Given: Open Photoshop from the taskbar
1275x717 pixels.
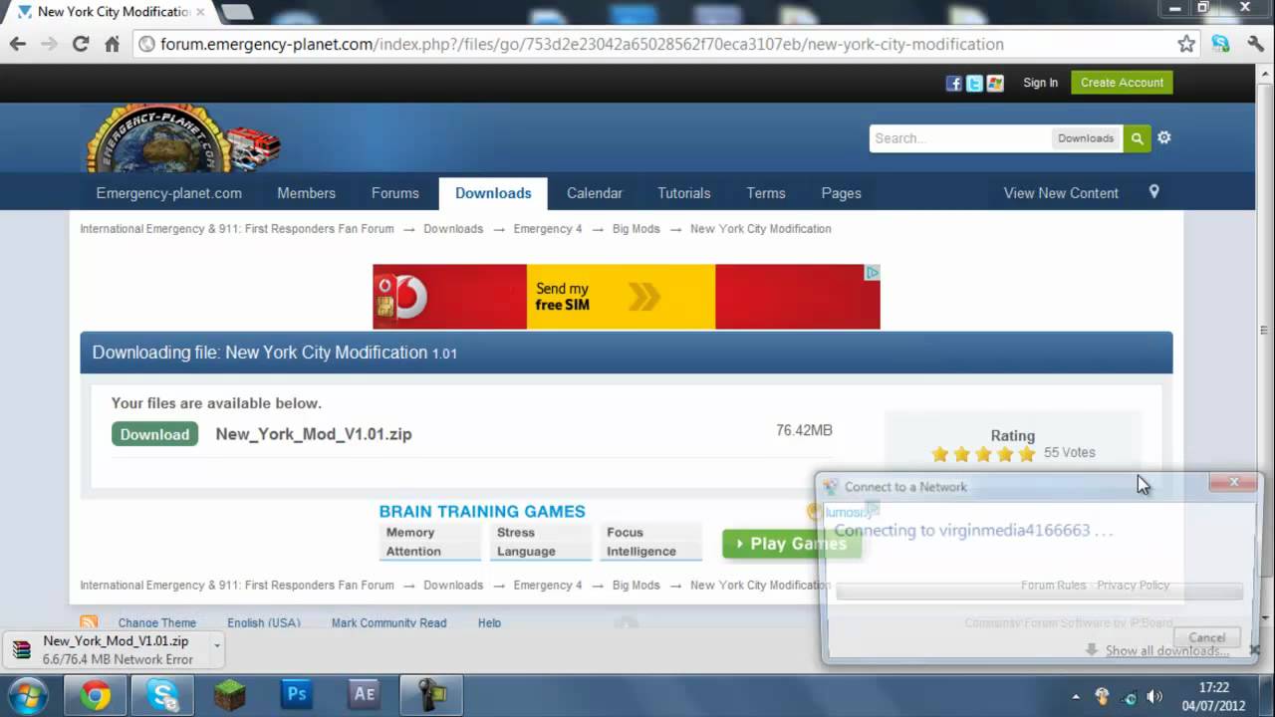Looking at the screenshot, I should tap(297, 694).
